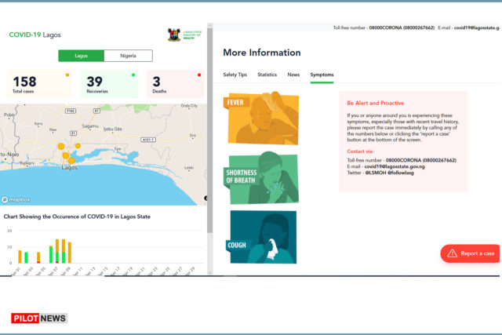502x335 pixels.
Task: Select the Symptoms tab
Action: click(322, 75)
